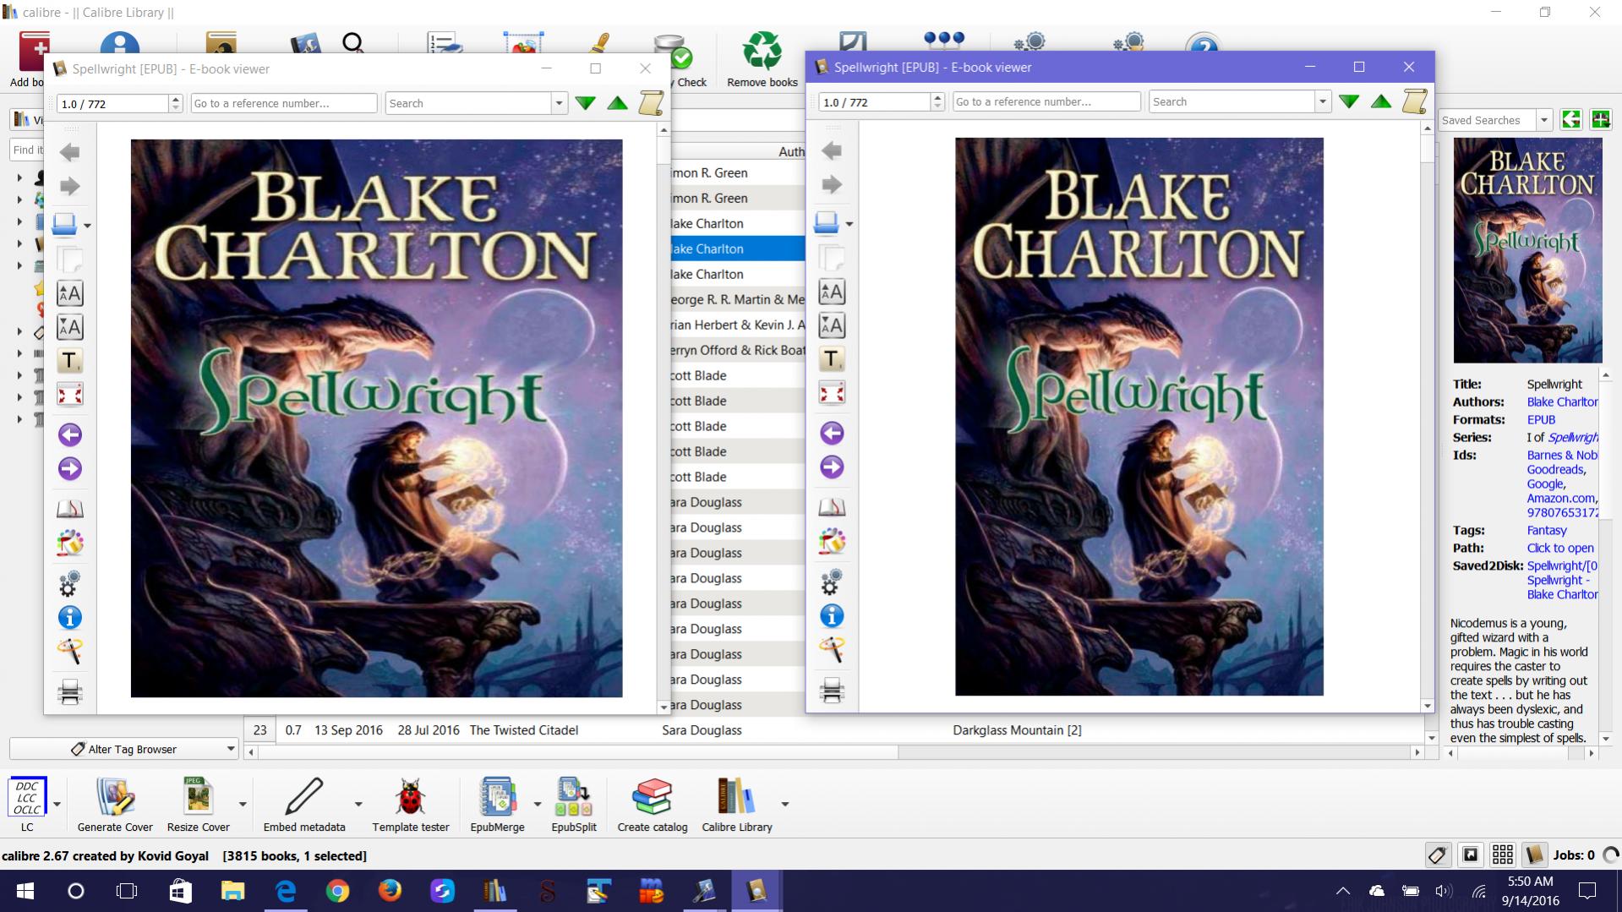The width and height of the screenshot is (1622, 912).
Task: Click the copy icon in right viewer
Action: coord(832,258)
